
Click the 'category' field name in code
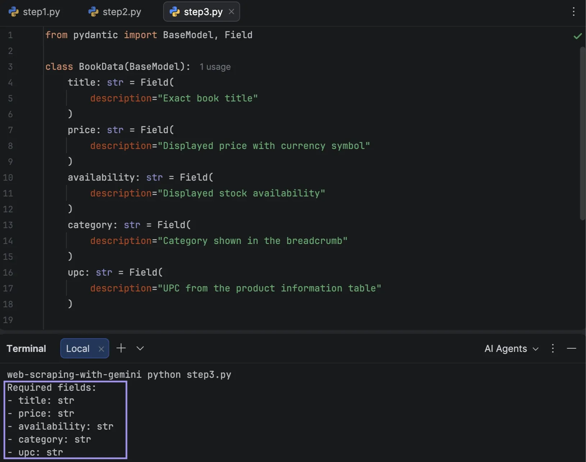click(x=90, y=225)
